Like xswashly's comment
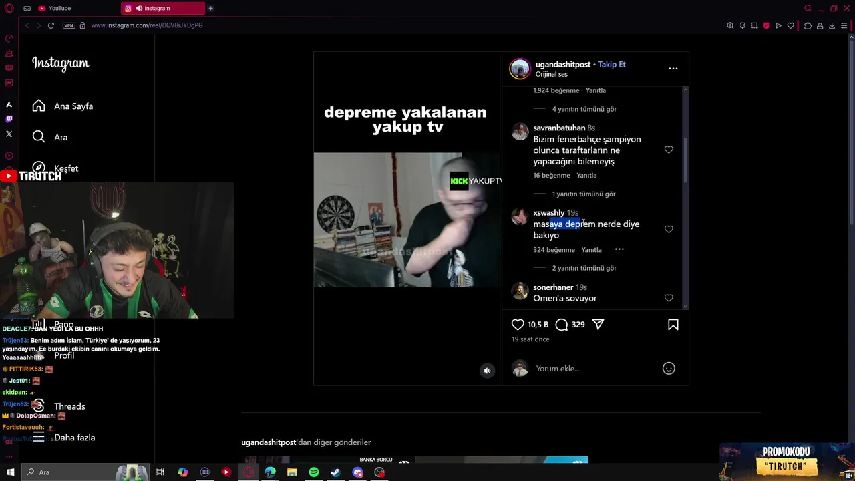Screen dimensions: 855x481 (669, 229)
